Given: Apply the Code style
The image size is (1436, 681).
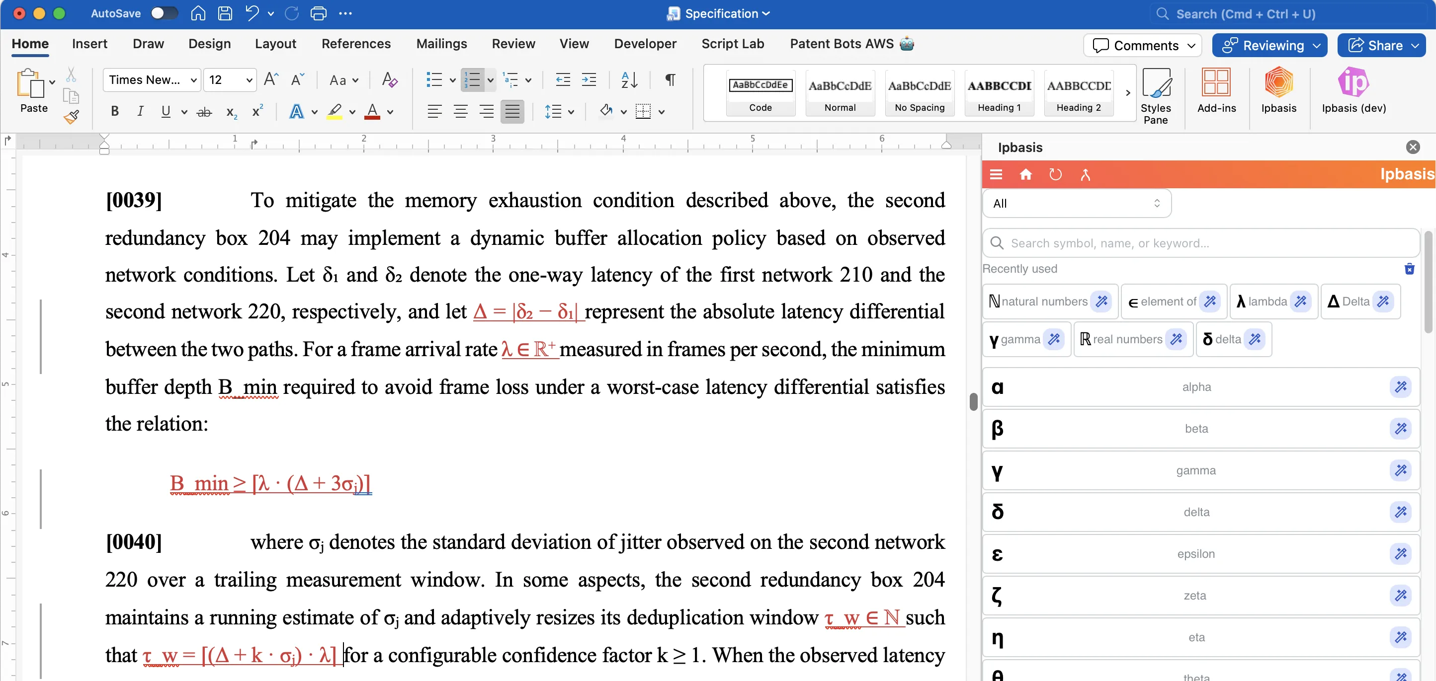Looking at the screenshot, I should [760, 93].
